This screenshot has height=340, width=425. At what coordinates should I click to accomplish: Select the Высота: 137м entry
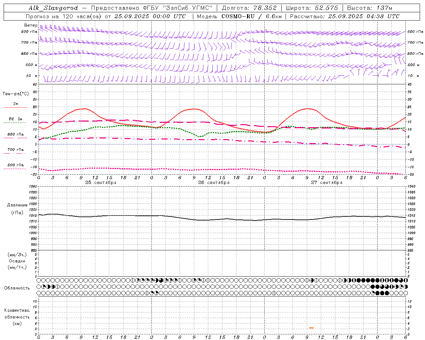[x=370, y=8]
